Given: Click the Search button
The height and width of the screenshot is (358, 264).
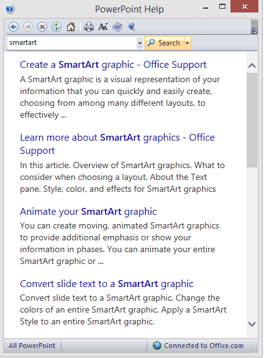Looking at the screenshot, I should (x=165, y=43).
